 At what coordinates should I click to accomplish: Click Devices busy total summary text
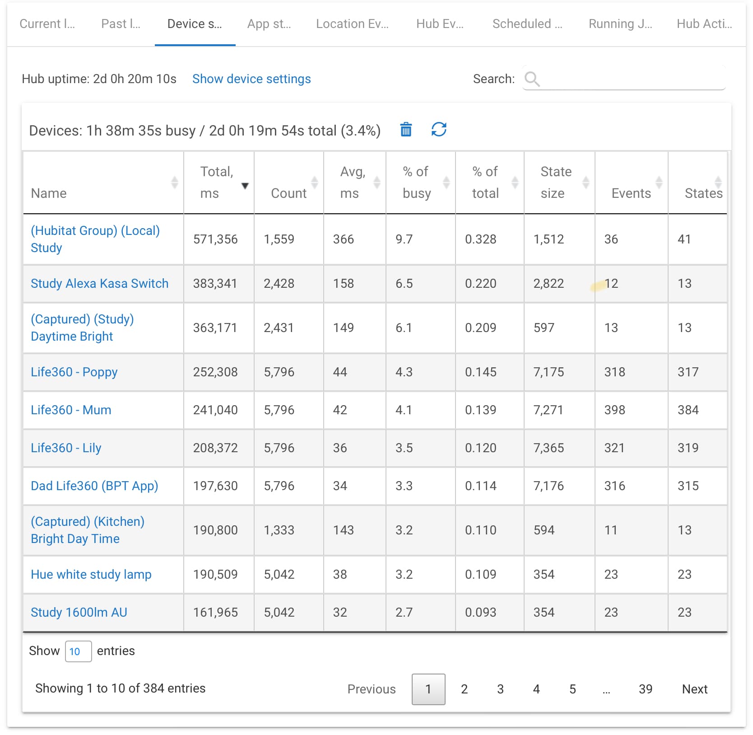(205, 131)
